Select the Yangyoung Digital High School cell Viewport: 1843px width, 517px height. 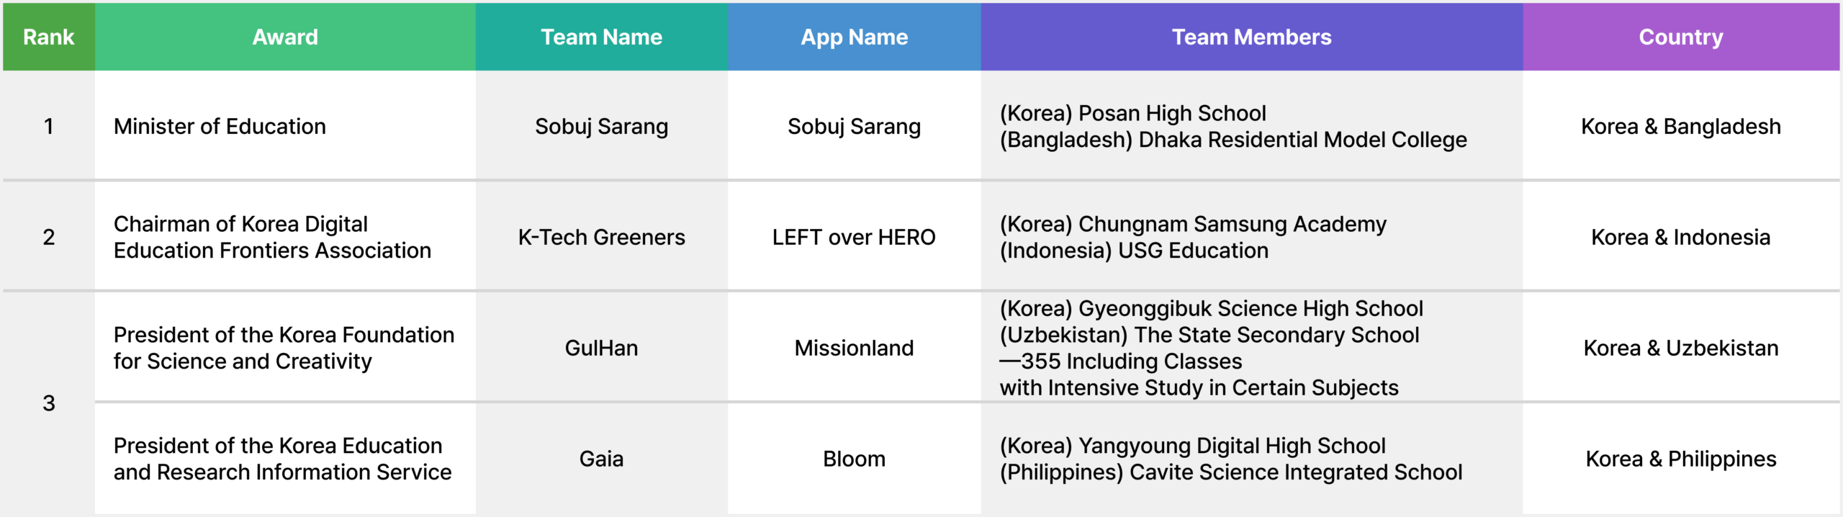pos(1252,459)
